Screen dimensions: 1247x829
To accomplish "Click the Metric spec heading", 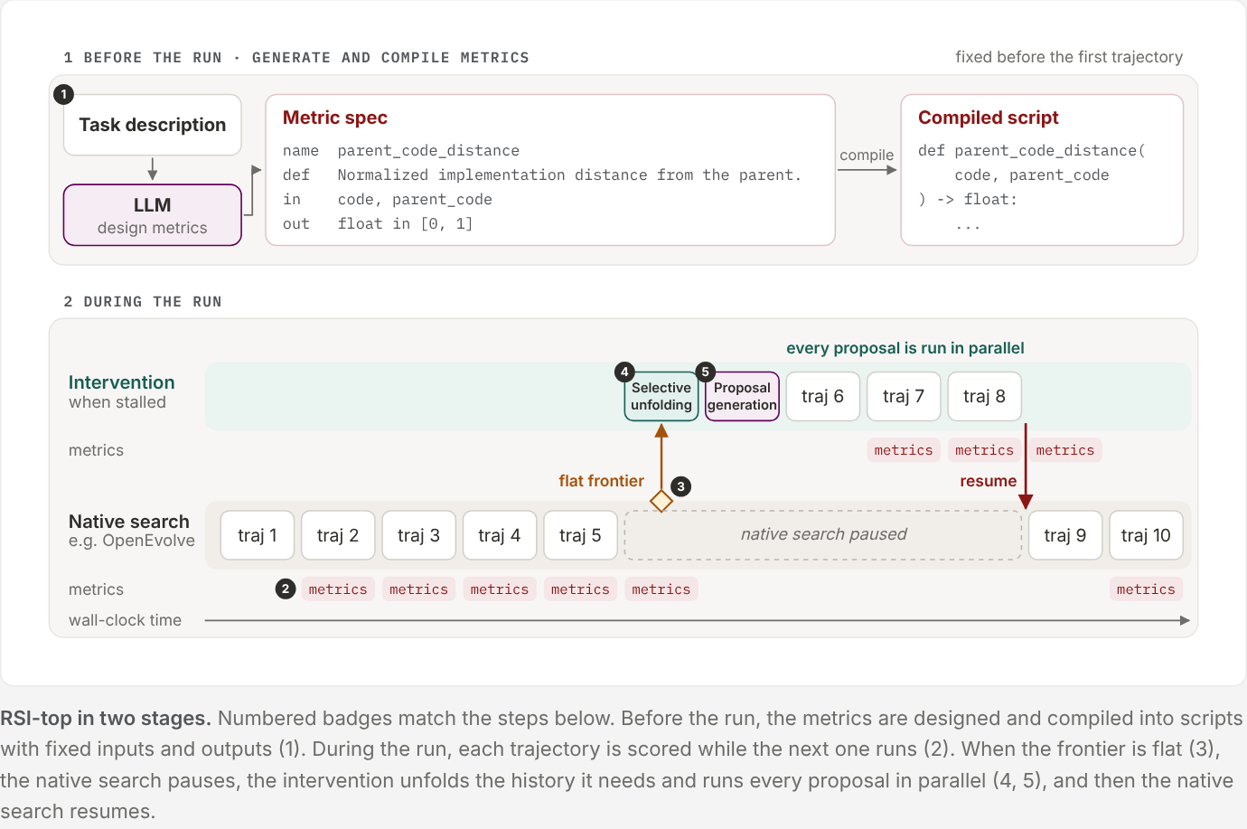I will pos(334,118).
